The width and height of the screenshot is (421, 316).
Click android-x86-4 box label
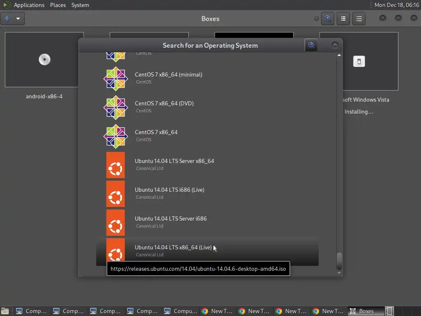[x=44, y=96]
